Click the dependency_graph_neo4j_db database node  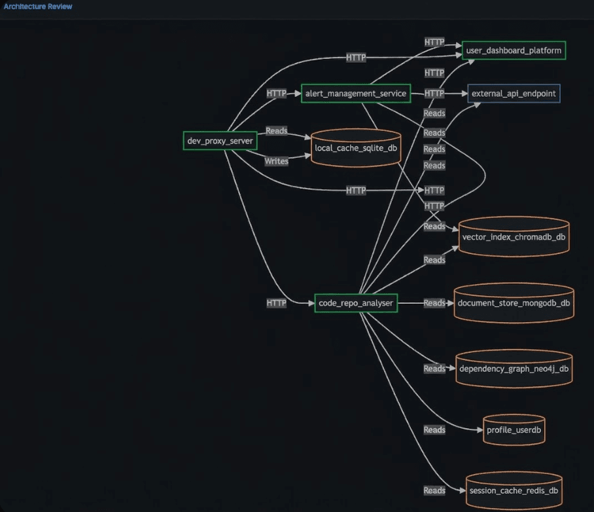[x=514, y=369]
